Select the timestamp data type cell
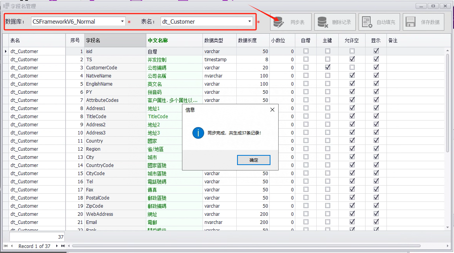The height and width of the screenshot is (253, 454). pyautogui.click(x=219, y=60)
